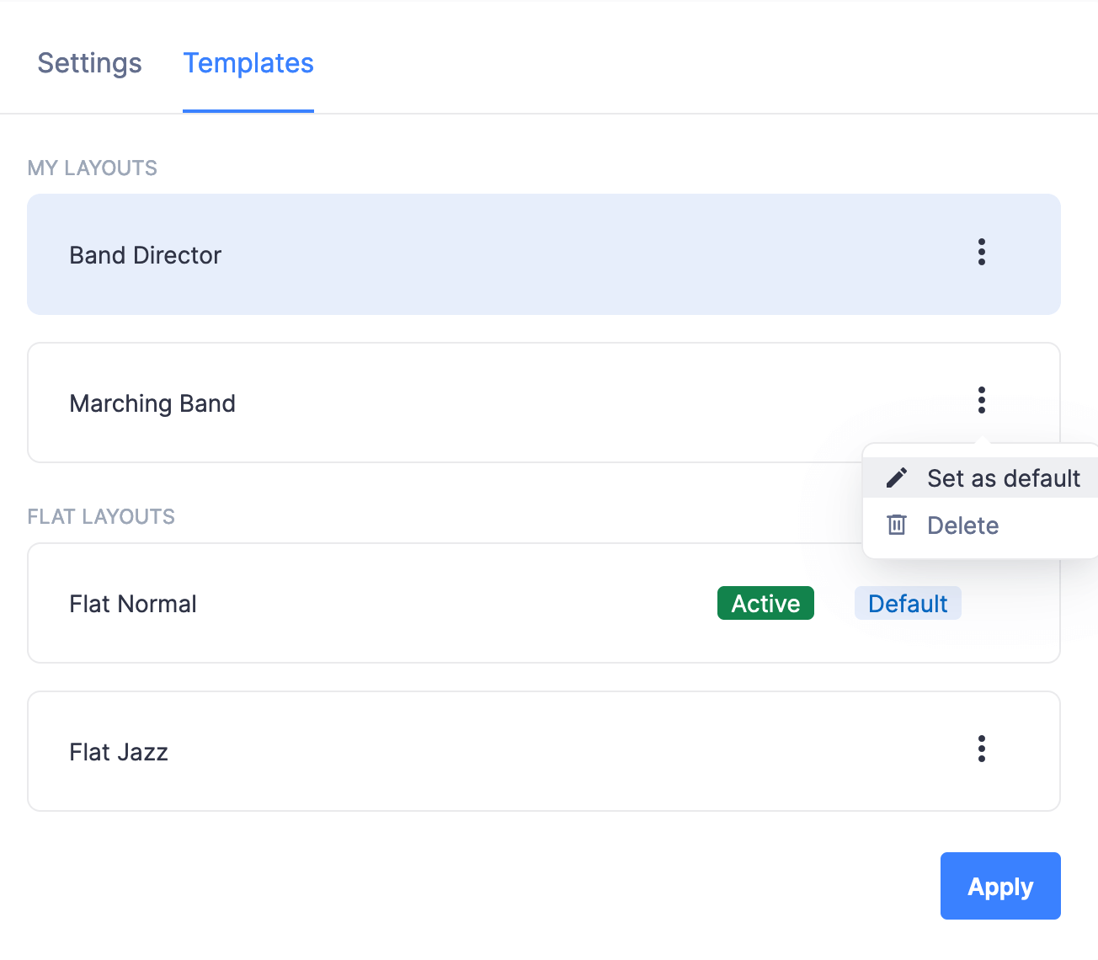Open the Band Director options menu
Image resolution: width=1098 pixels, height=960 pixels.
[x=981, y=252]
